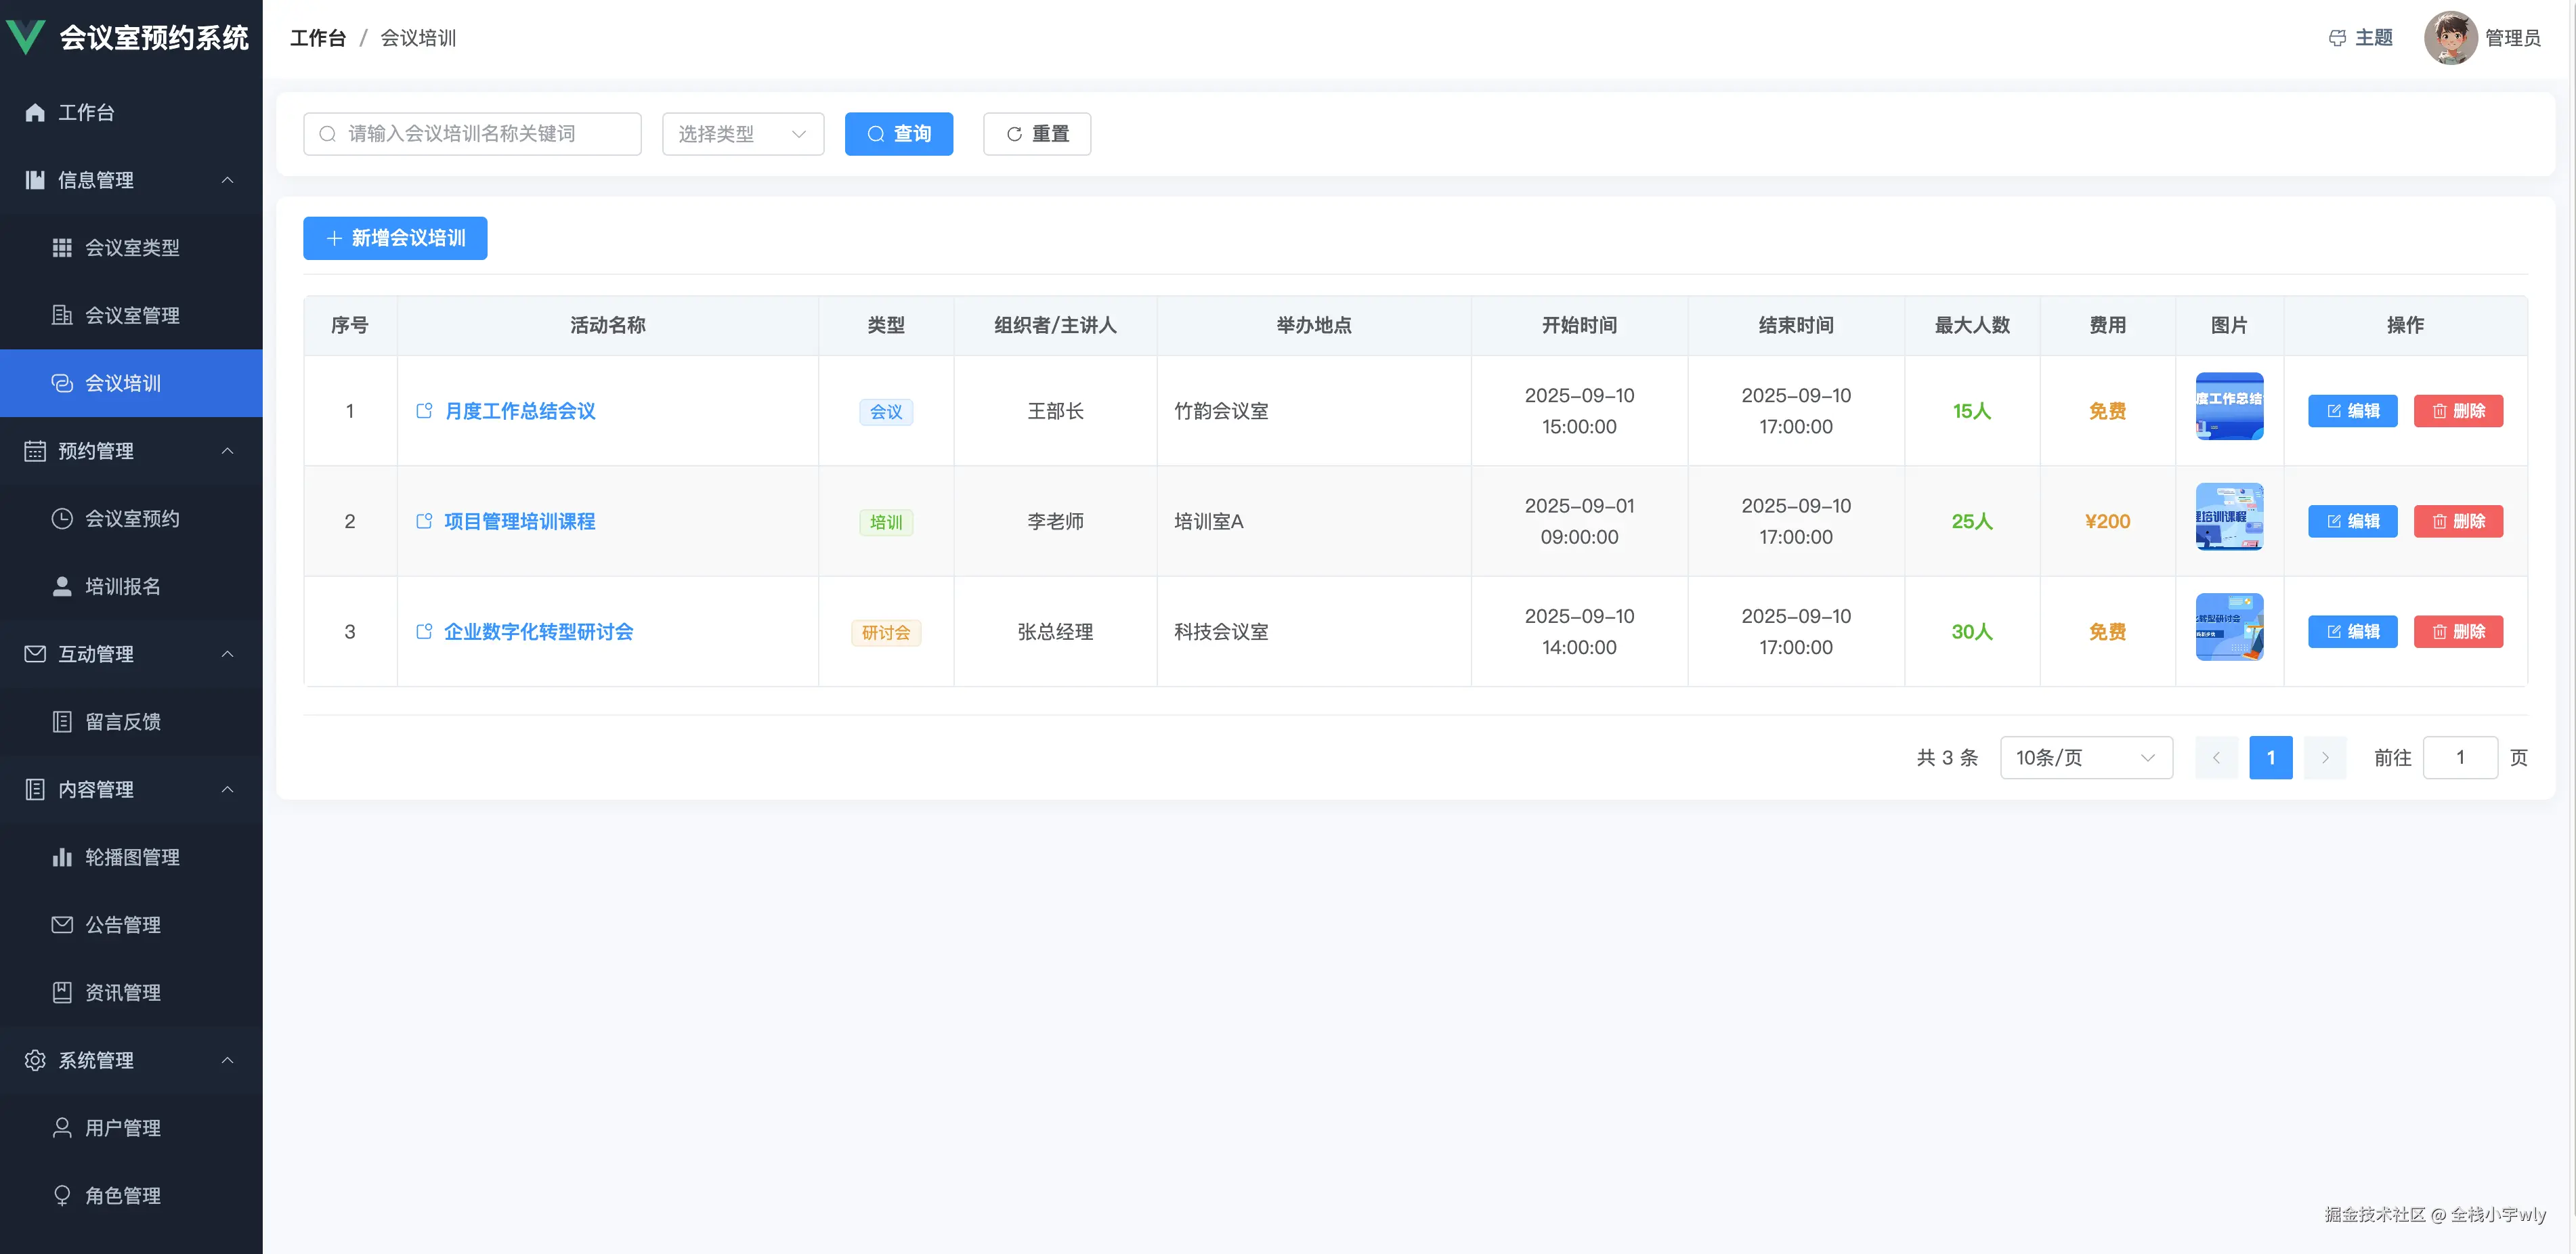Click the 主题 theme switcher icon
This screenshot has height=1254, width=2576.
pos(2338,37)
